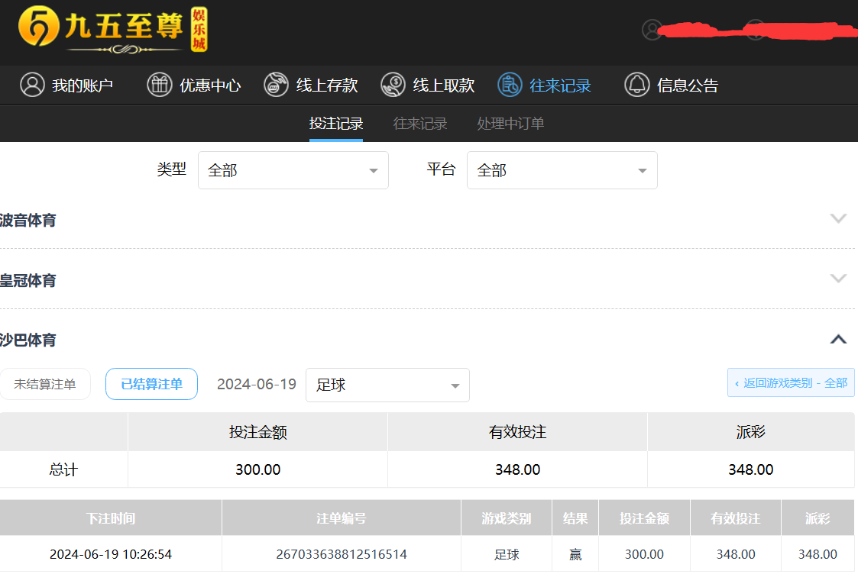Click 返回游戏类别 - 全部 button
The width and height of the screenshot is (858, 574).
pos(791,382)
